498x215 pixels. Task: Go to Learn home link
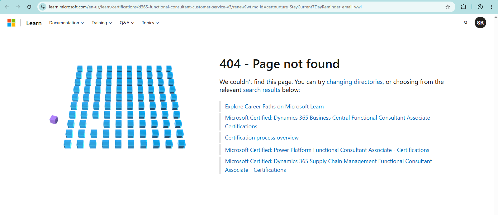tap(34, 23)
